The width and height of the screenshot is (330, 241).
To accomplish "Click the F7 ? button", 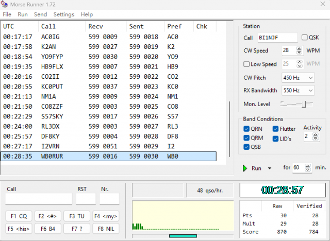I will point(77,229).
